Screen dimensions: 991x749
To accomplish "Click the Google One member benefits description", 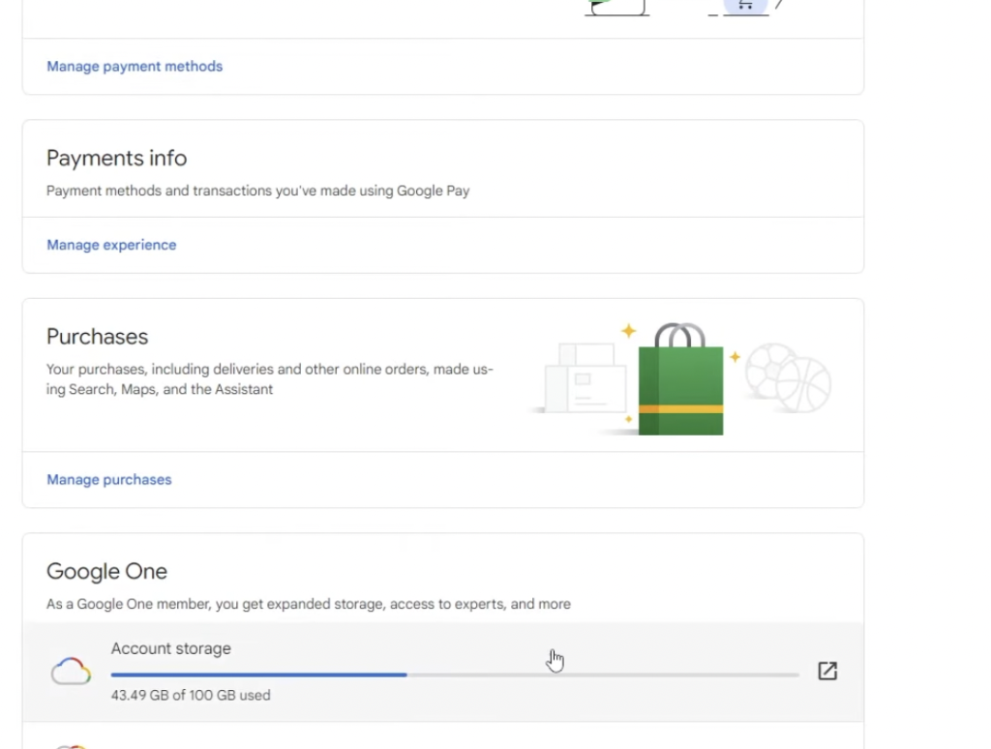I will 308,604.
